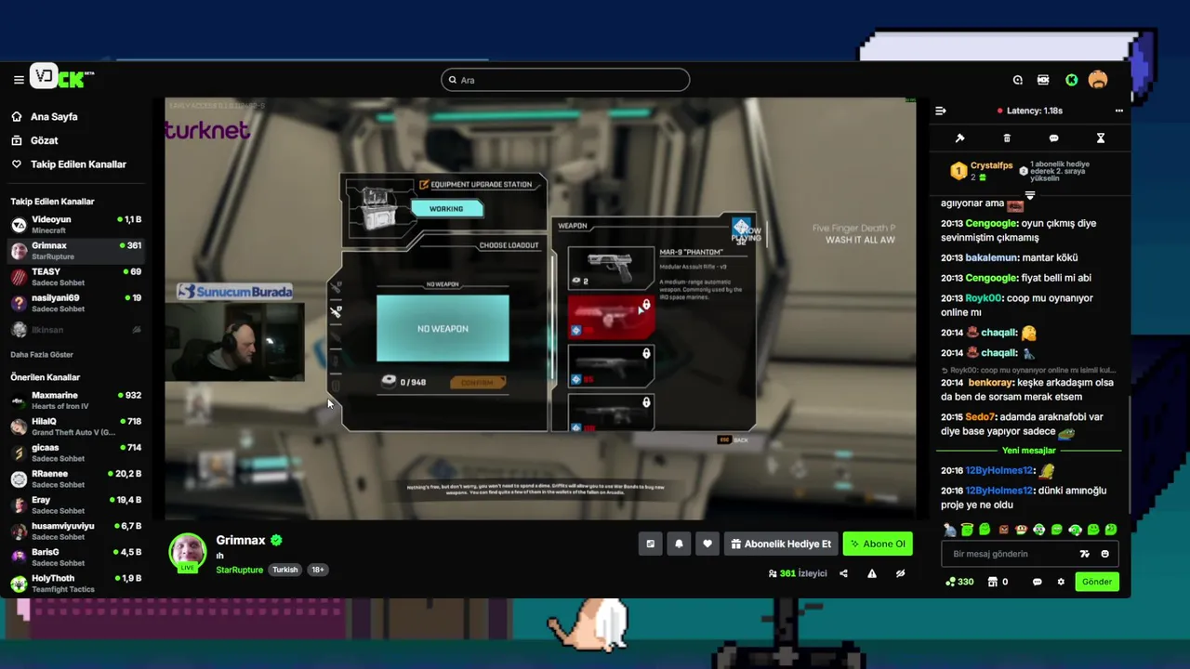Click the 361 İzleyici viewer count
The height and width of the screenshot is (669, 1190).
[798, 574]
